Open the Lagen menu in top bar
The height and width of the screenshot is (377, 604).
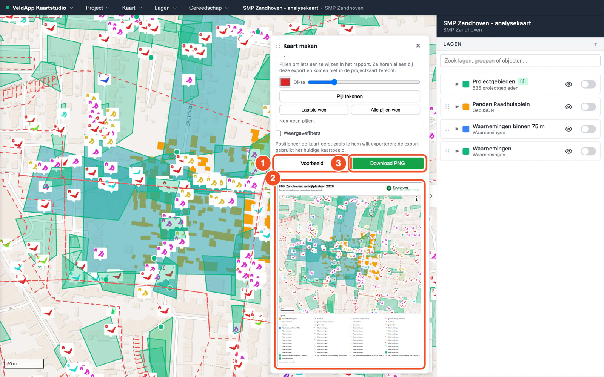(165, 8)
